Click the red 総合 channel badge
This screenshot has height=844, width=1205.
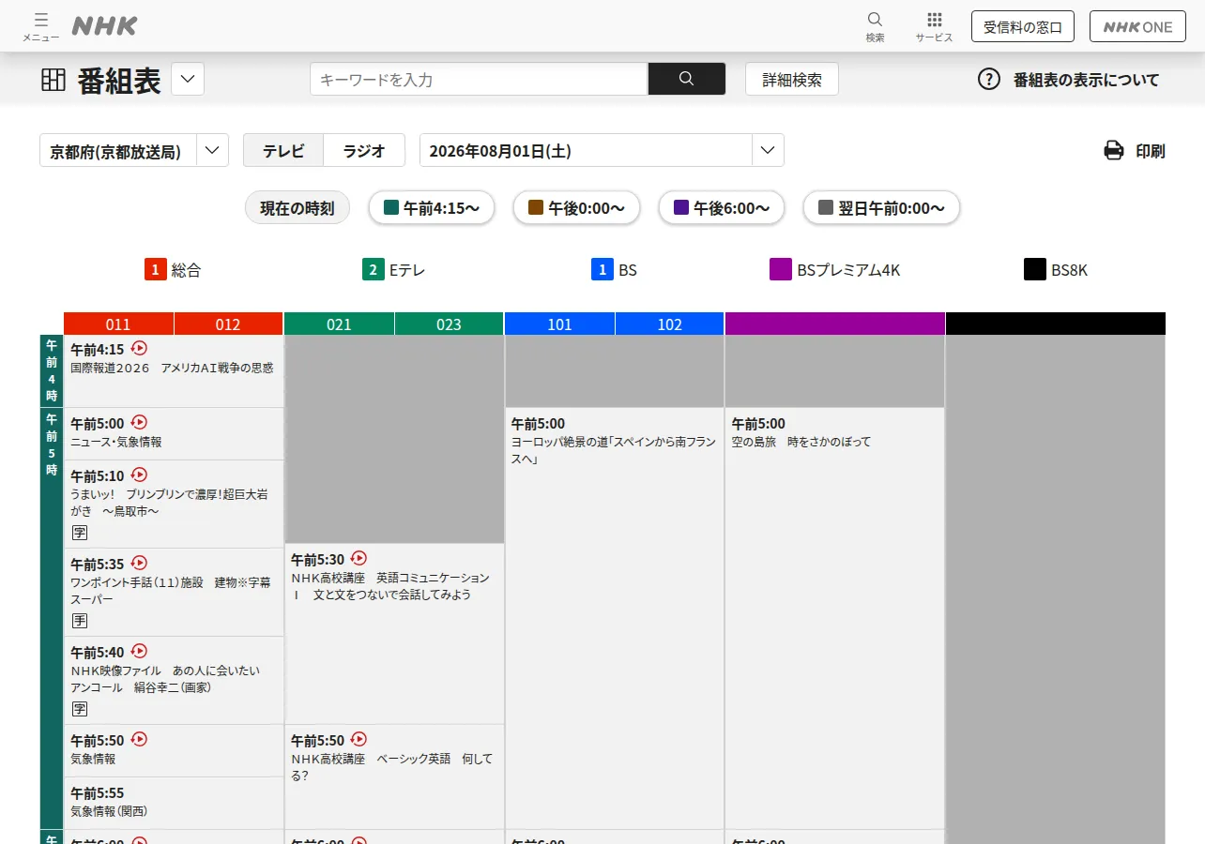(x=155, y=270)
